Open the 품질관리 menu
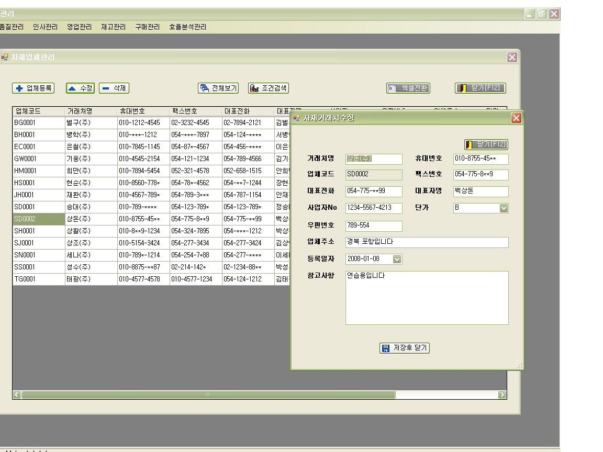Viewport: 603px width, 452px height. click(12, 27)
